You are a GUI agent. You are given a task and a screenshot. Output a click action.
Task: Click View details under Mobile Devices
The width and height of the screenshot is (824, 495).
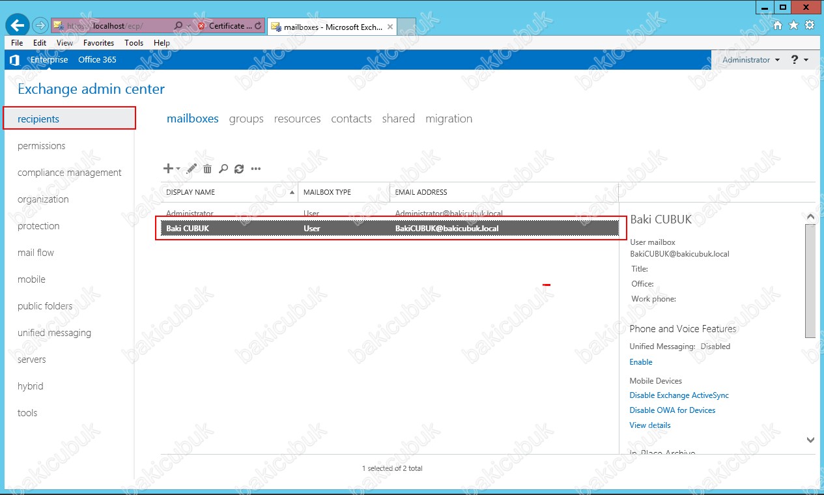(x=650, y=425)
